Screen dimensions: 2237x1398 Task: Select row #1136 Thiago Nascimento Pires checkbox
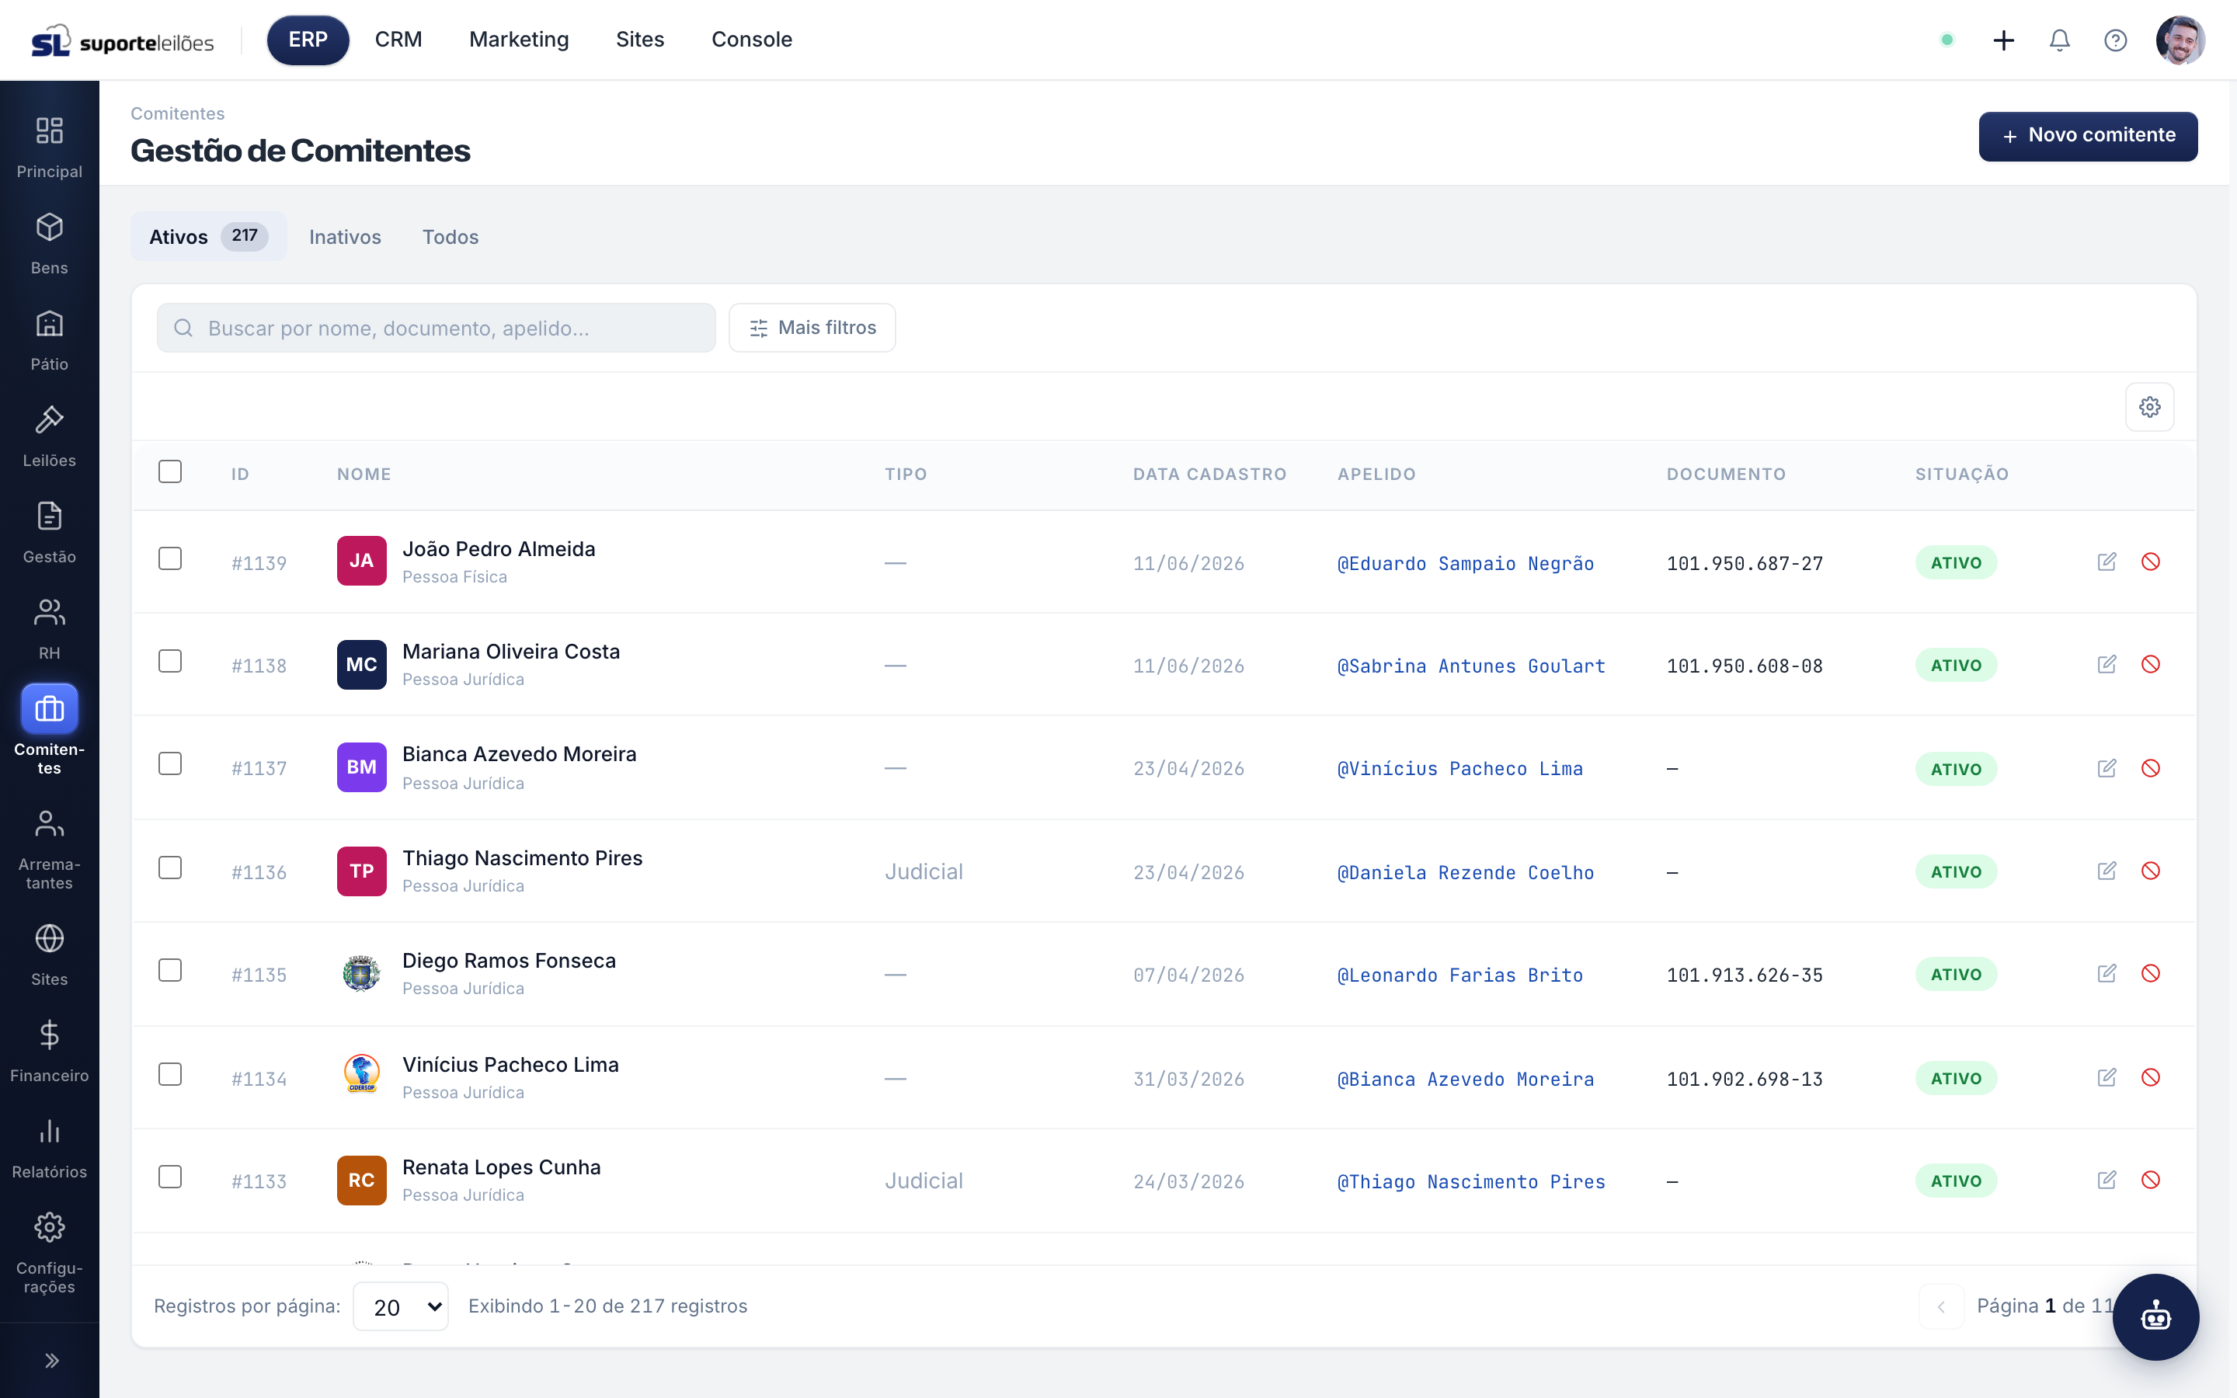[170, 868]
